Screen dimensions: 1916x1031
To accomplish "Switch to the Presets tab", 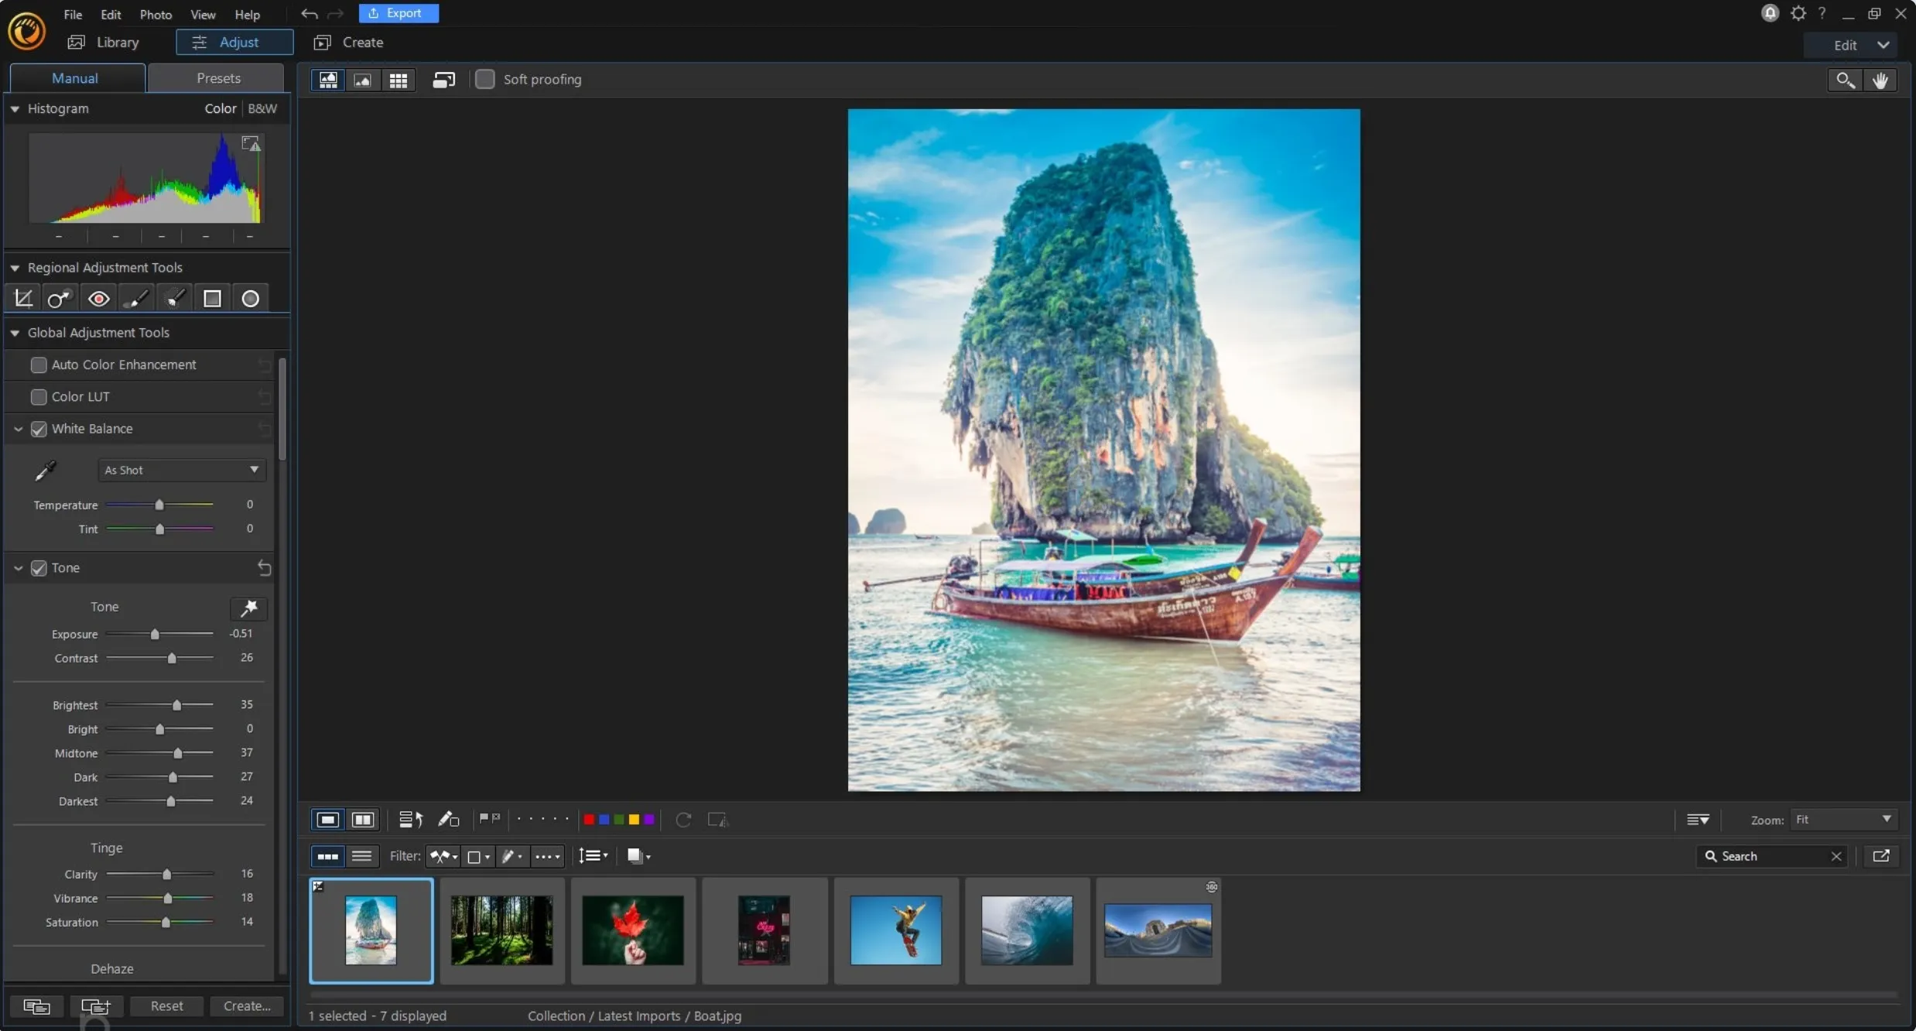I will click(x=217, y=77).
